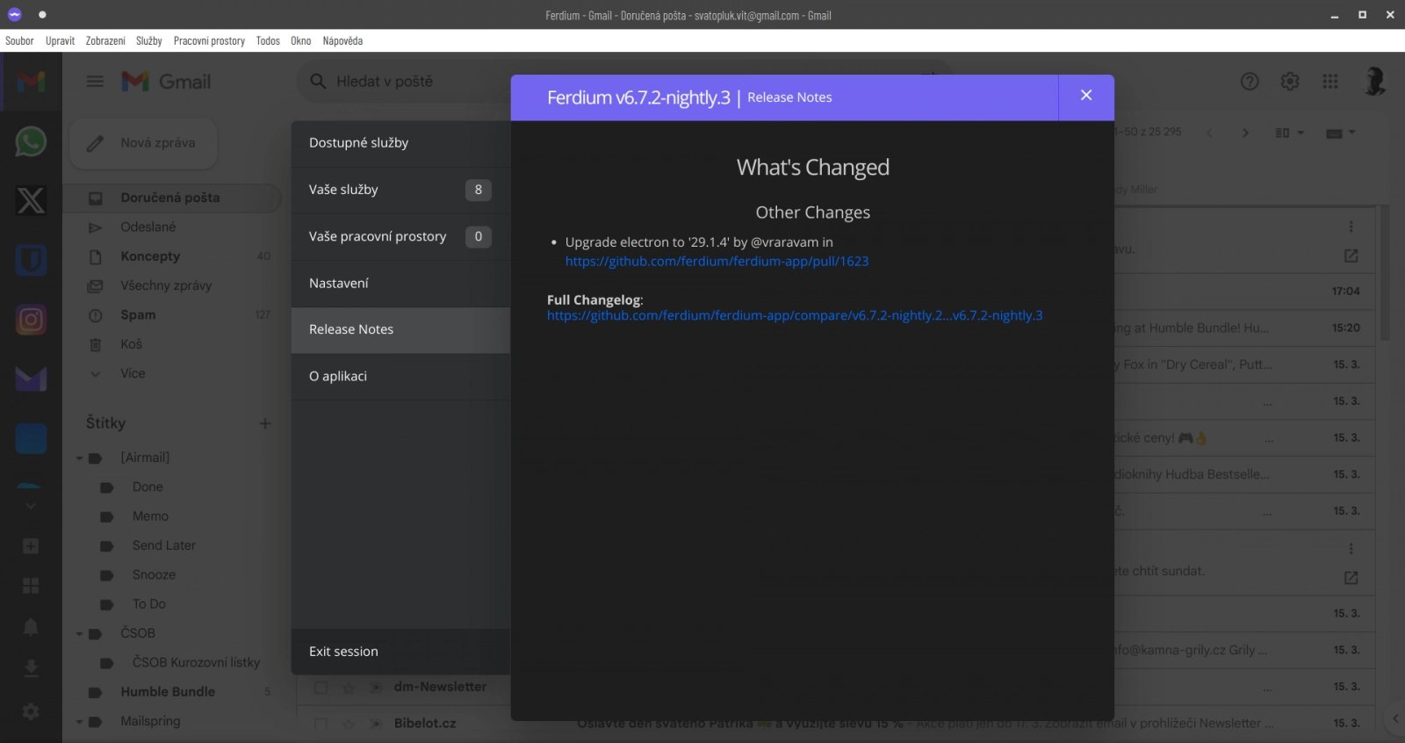Switch to the Gmail service in Ferdium sidebar

click(31, 82)
